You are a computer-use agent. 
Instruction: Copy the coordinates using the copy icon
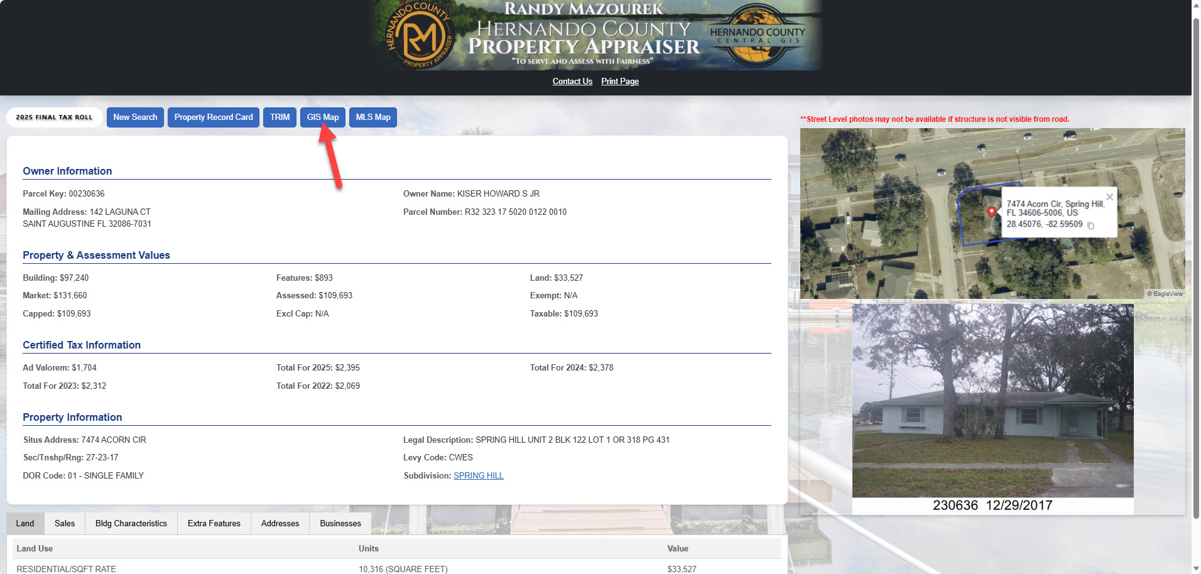pos(1091,225)
